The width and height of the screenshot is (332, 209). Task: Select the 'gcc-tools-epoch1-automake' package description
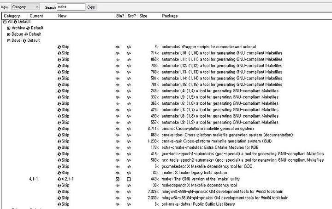click(x=243, y=154)
